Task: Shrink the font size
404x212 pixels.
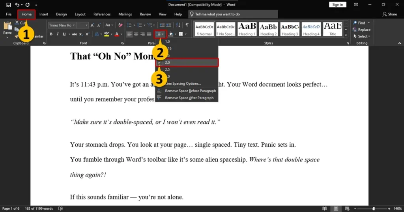Action: point(99,25)
